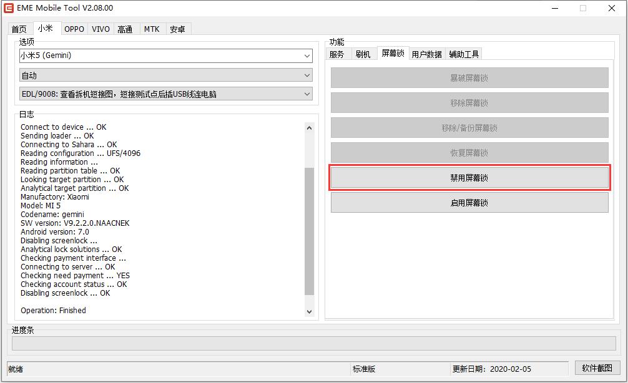Viewport: 628px width, 383px height.
Task: Select the 屏幕锁 function tab
Action: click(393, 53)
